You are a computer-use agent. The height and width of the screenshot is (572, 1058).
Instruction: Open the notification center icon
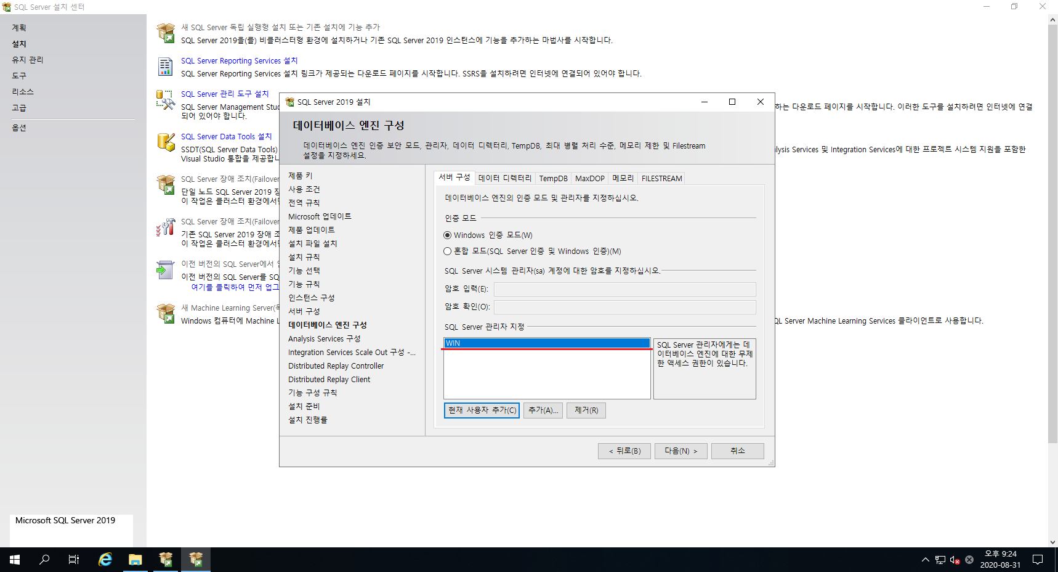(x=1038, y=560)
